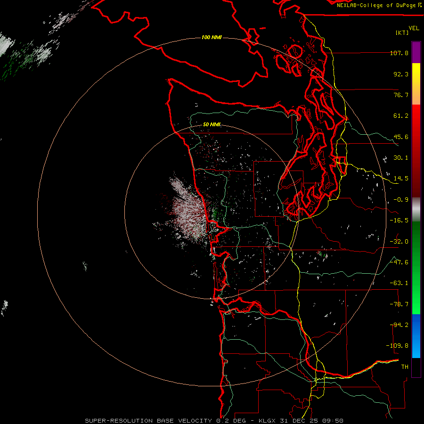Click the purple segment of velocity color bar
Image resolution: width=424 pixels, height=424 pixels.
click(416, 53)
